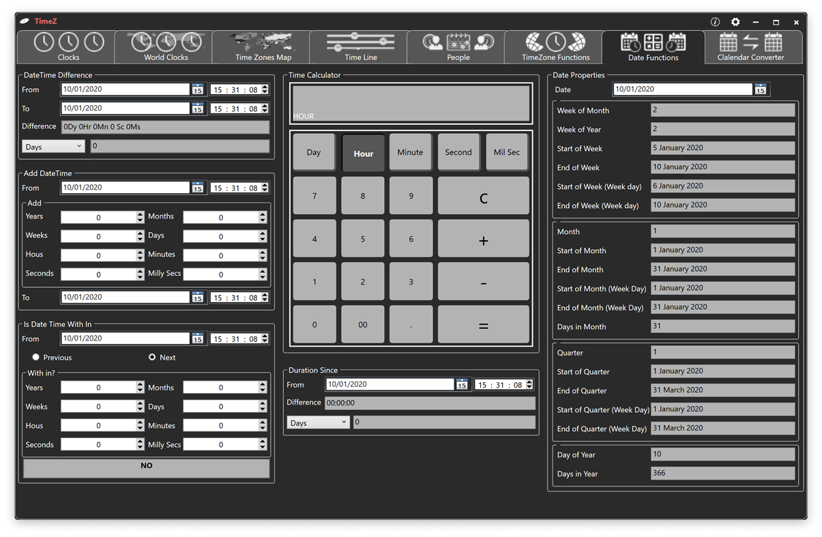
Task: Toggle the Day unit in Time Calculator
Action: (314, 152)
